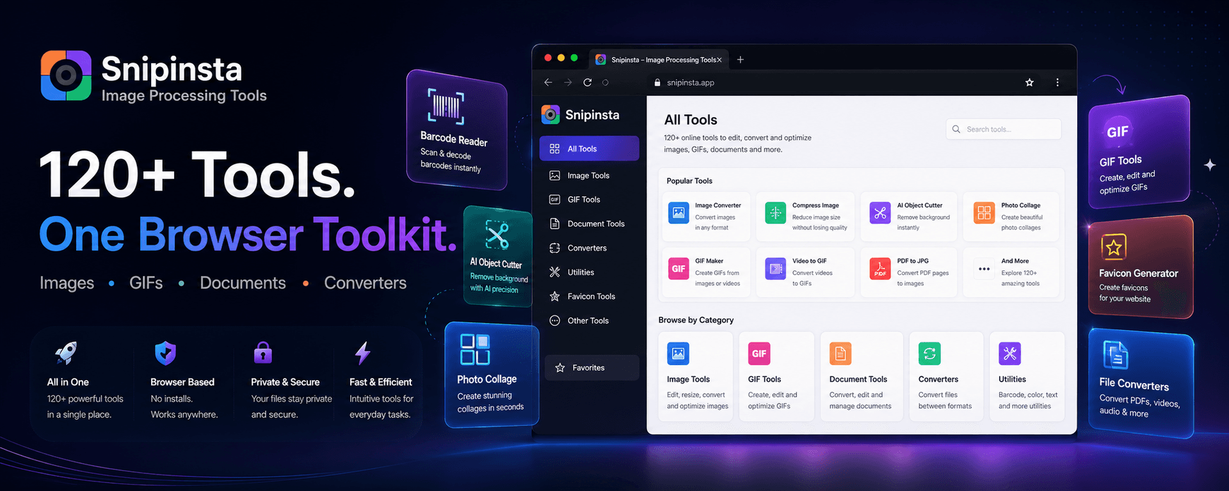Image resolution: width=1229 pixels, height=491 pixels.
Task: Click 'Your files stay private and secure.'
Action: click(291, 407)
